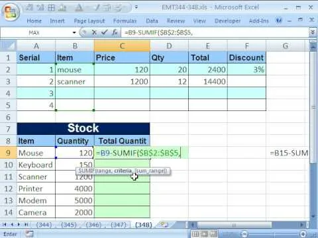Viewport: 318px width, 238px height.
Task: Open the Name Box dropdown arrow
Action: point(74,33)
